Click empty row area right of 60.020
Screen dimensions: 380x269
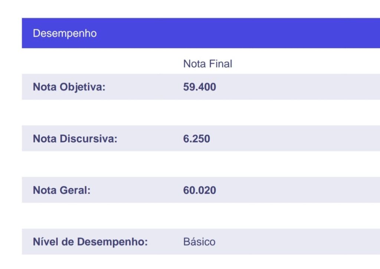click(x=297, y=190)
